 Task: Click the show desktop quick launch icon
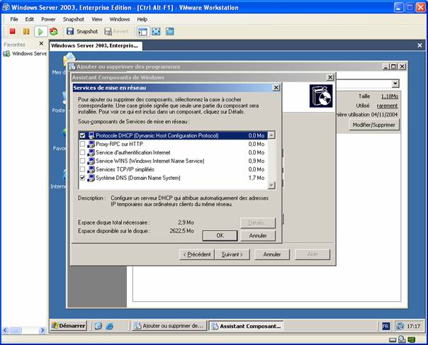(98, 326)
